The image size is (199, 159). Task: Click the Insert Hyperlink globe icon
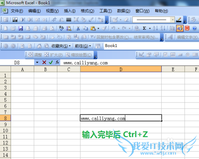pos(137,28)
